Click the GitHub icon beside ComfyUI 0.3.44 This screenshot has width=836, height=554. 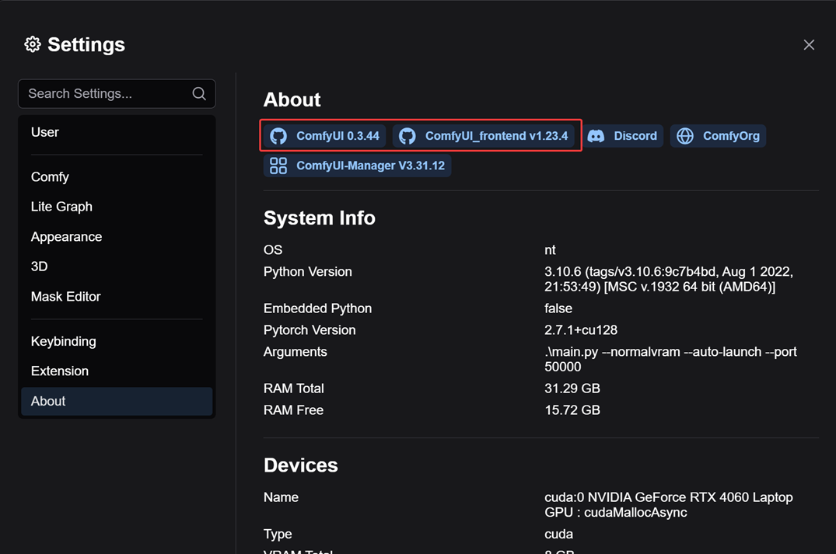point(278,136)
